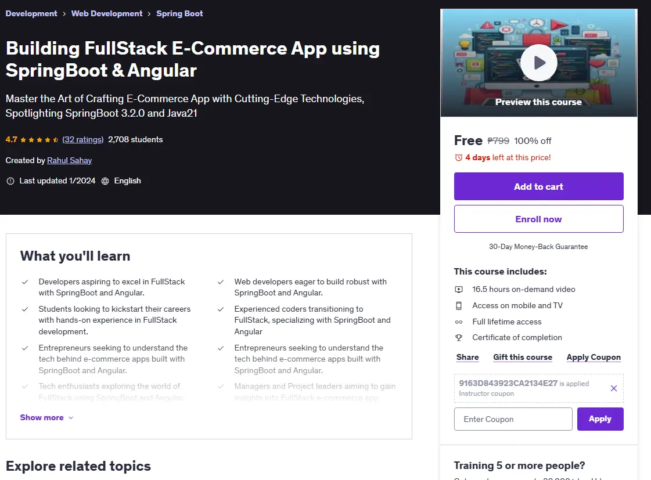The image size is (651, 480).
Task: Click the course title Building FullStack E-Commerce App
Action: tap(193, 59)
